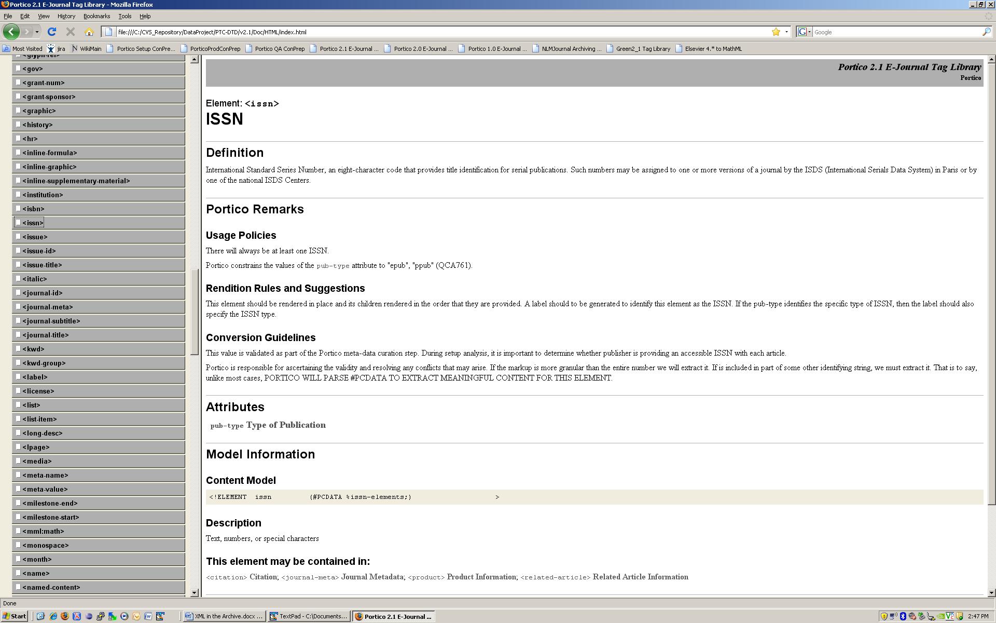Click the search magnifier icon
This screenshot has width=996, height=623.
986,32
